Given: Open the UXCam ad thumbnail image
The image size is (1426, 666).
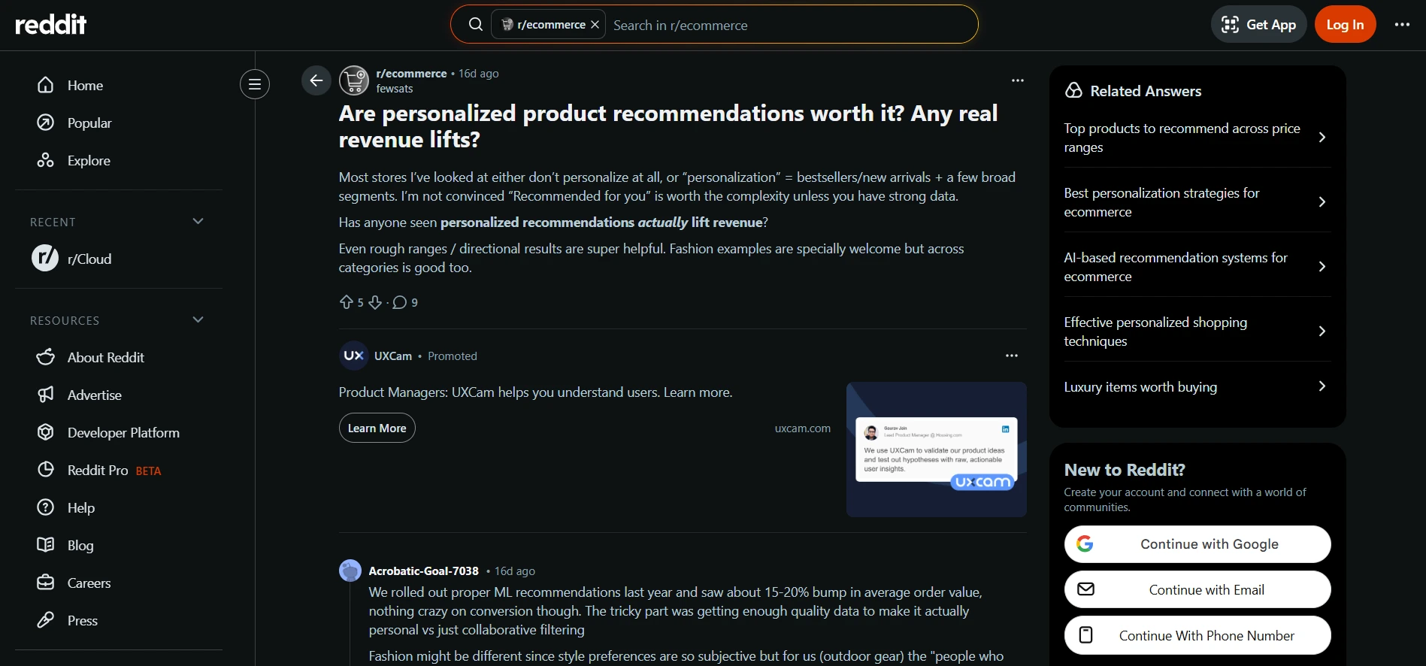Looking at the screenshot, I should pos(936,450).
